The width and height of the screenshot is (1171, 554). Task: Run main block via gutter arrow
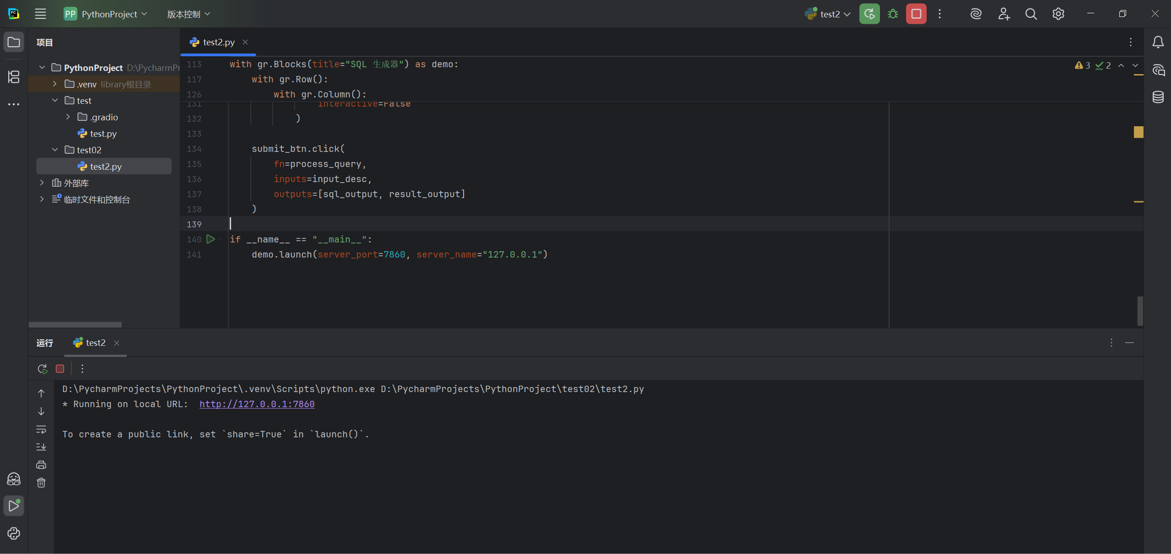[x=210, y=239]
